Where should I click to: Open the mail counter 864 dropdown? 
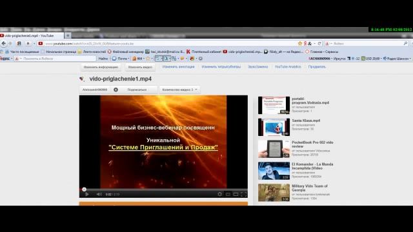[137, 59]
